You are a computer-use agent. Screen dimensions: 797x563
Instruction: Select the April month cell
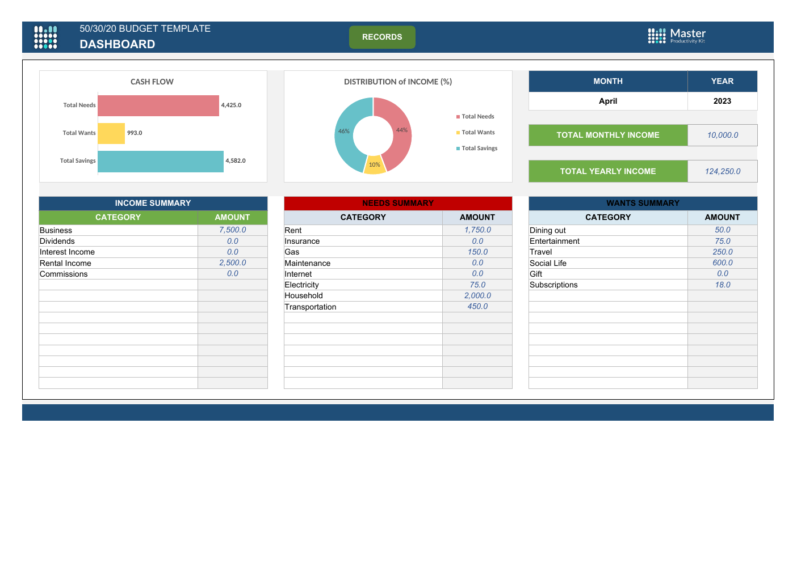point(608,101)
